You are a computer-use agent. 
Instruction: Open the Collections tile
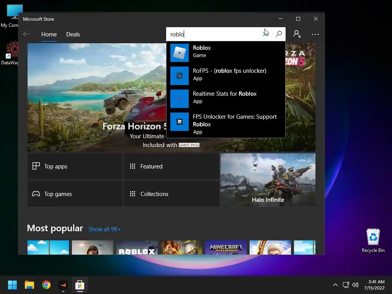[171, 194]
